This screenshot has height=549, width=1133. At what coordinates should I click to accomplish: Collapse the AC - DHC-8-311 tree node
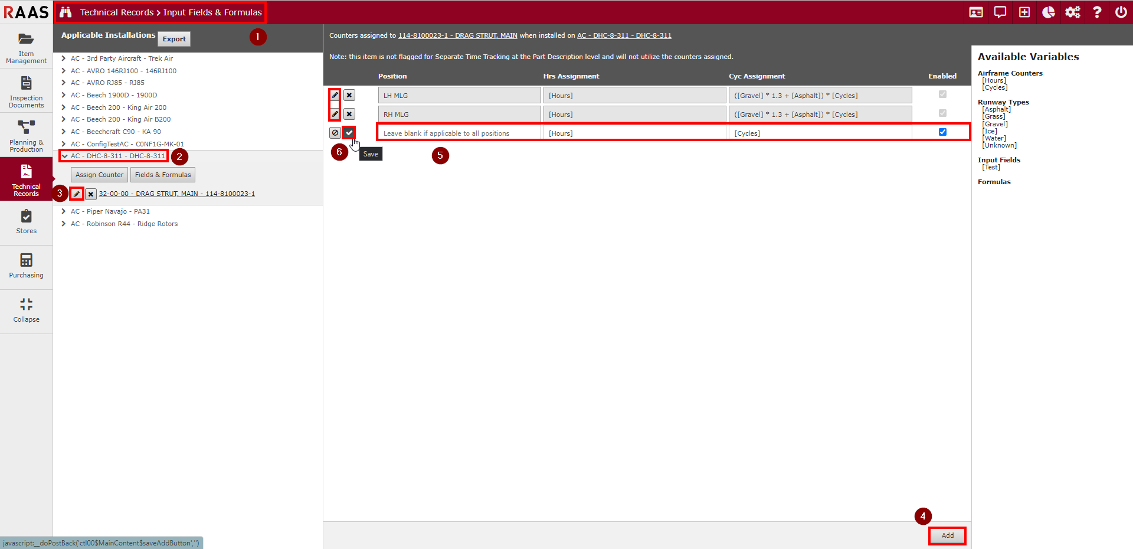[x=64, y=156]
